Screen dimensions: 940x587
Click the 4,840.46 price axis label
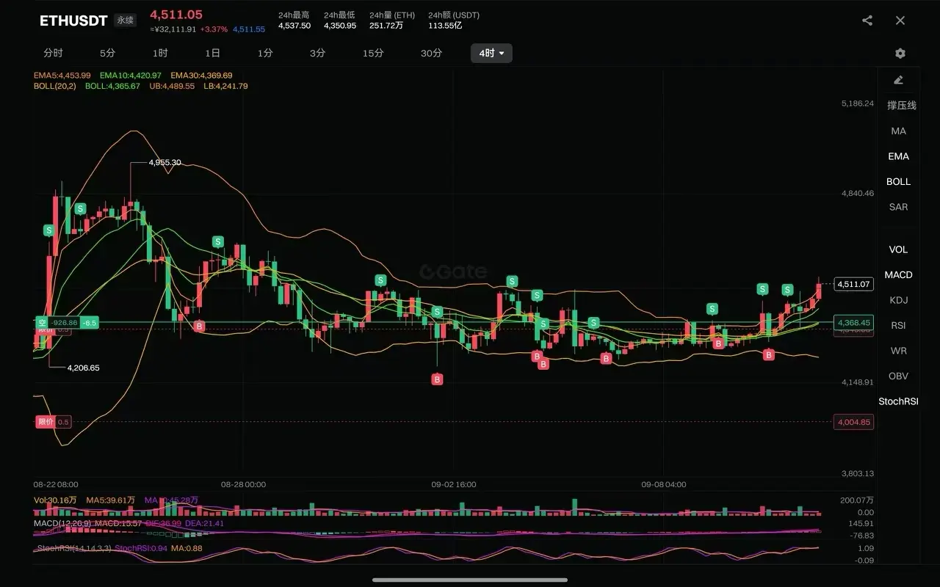(x=858, y=194)
